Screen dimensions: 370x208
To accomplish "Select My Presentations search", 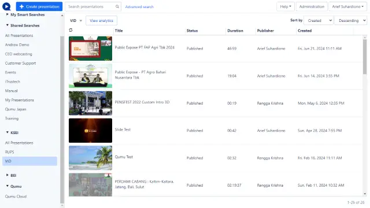I will pos(20,100).
